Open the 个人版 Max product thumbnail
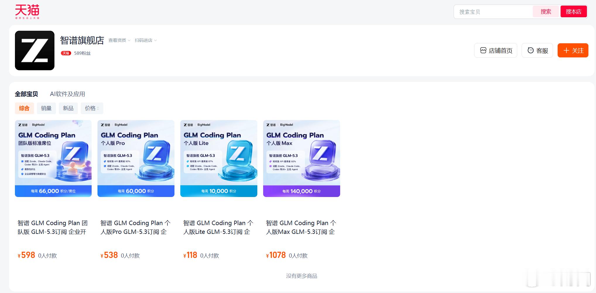This screenshot has height=293, width=596. click(x=302, y=158)
